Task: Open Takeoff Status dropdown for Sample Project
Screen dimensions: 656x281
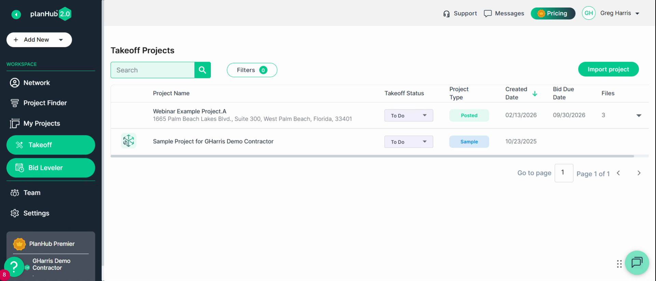Action: coord(409,142)
